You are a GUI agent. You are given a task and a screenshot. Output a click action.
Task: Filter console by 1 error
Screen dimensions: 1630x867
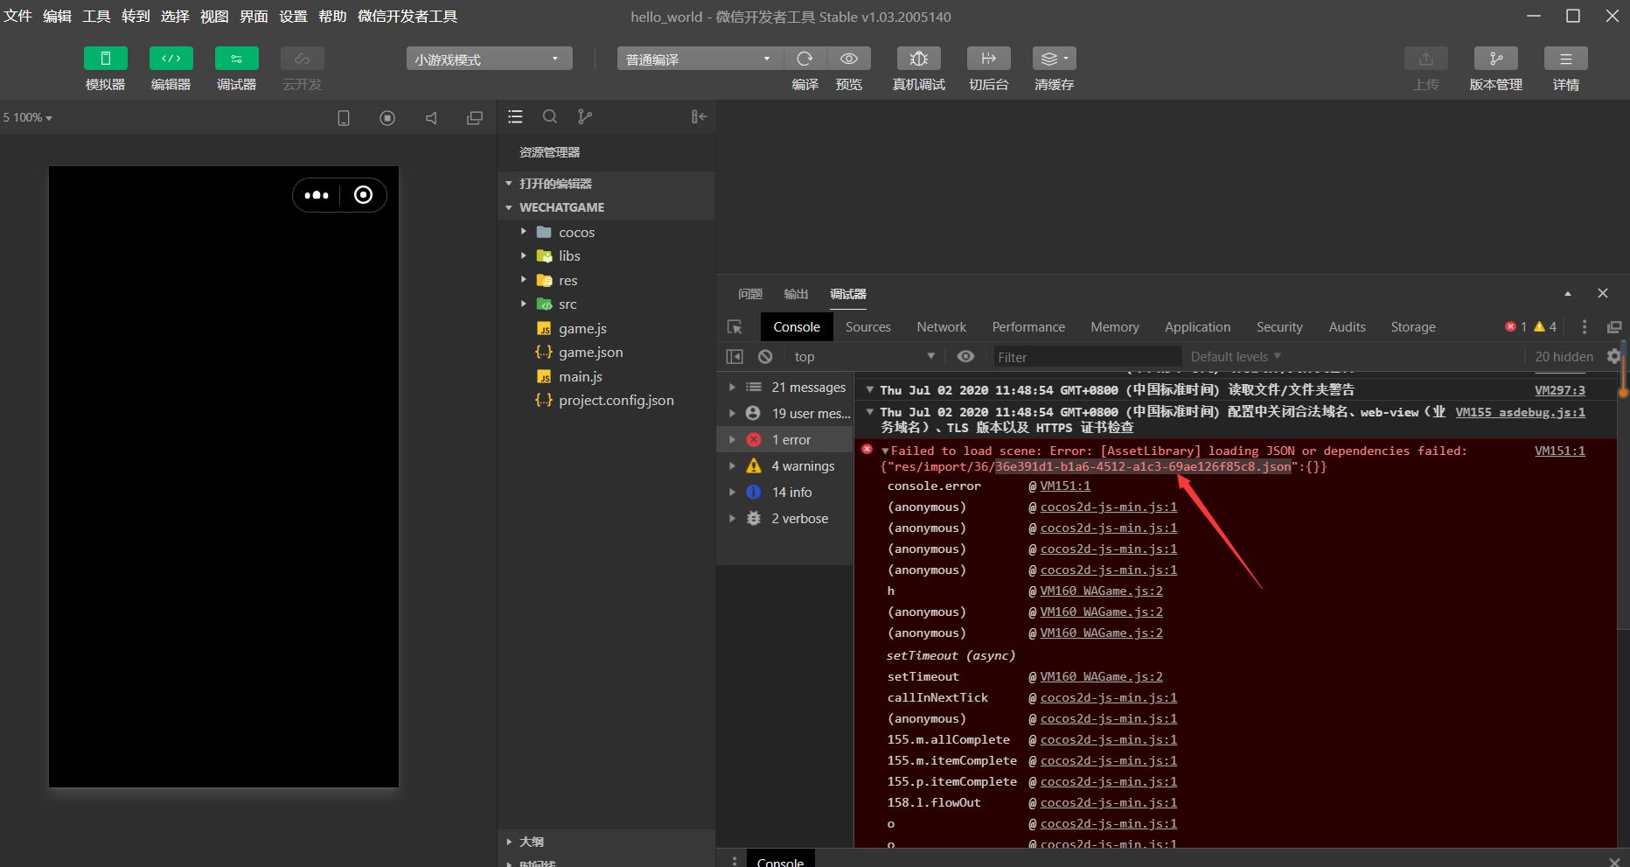[x=784, y=440]
